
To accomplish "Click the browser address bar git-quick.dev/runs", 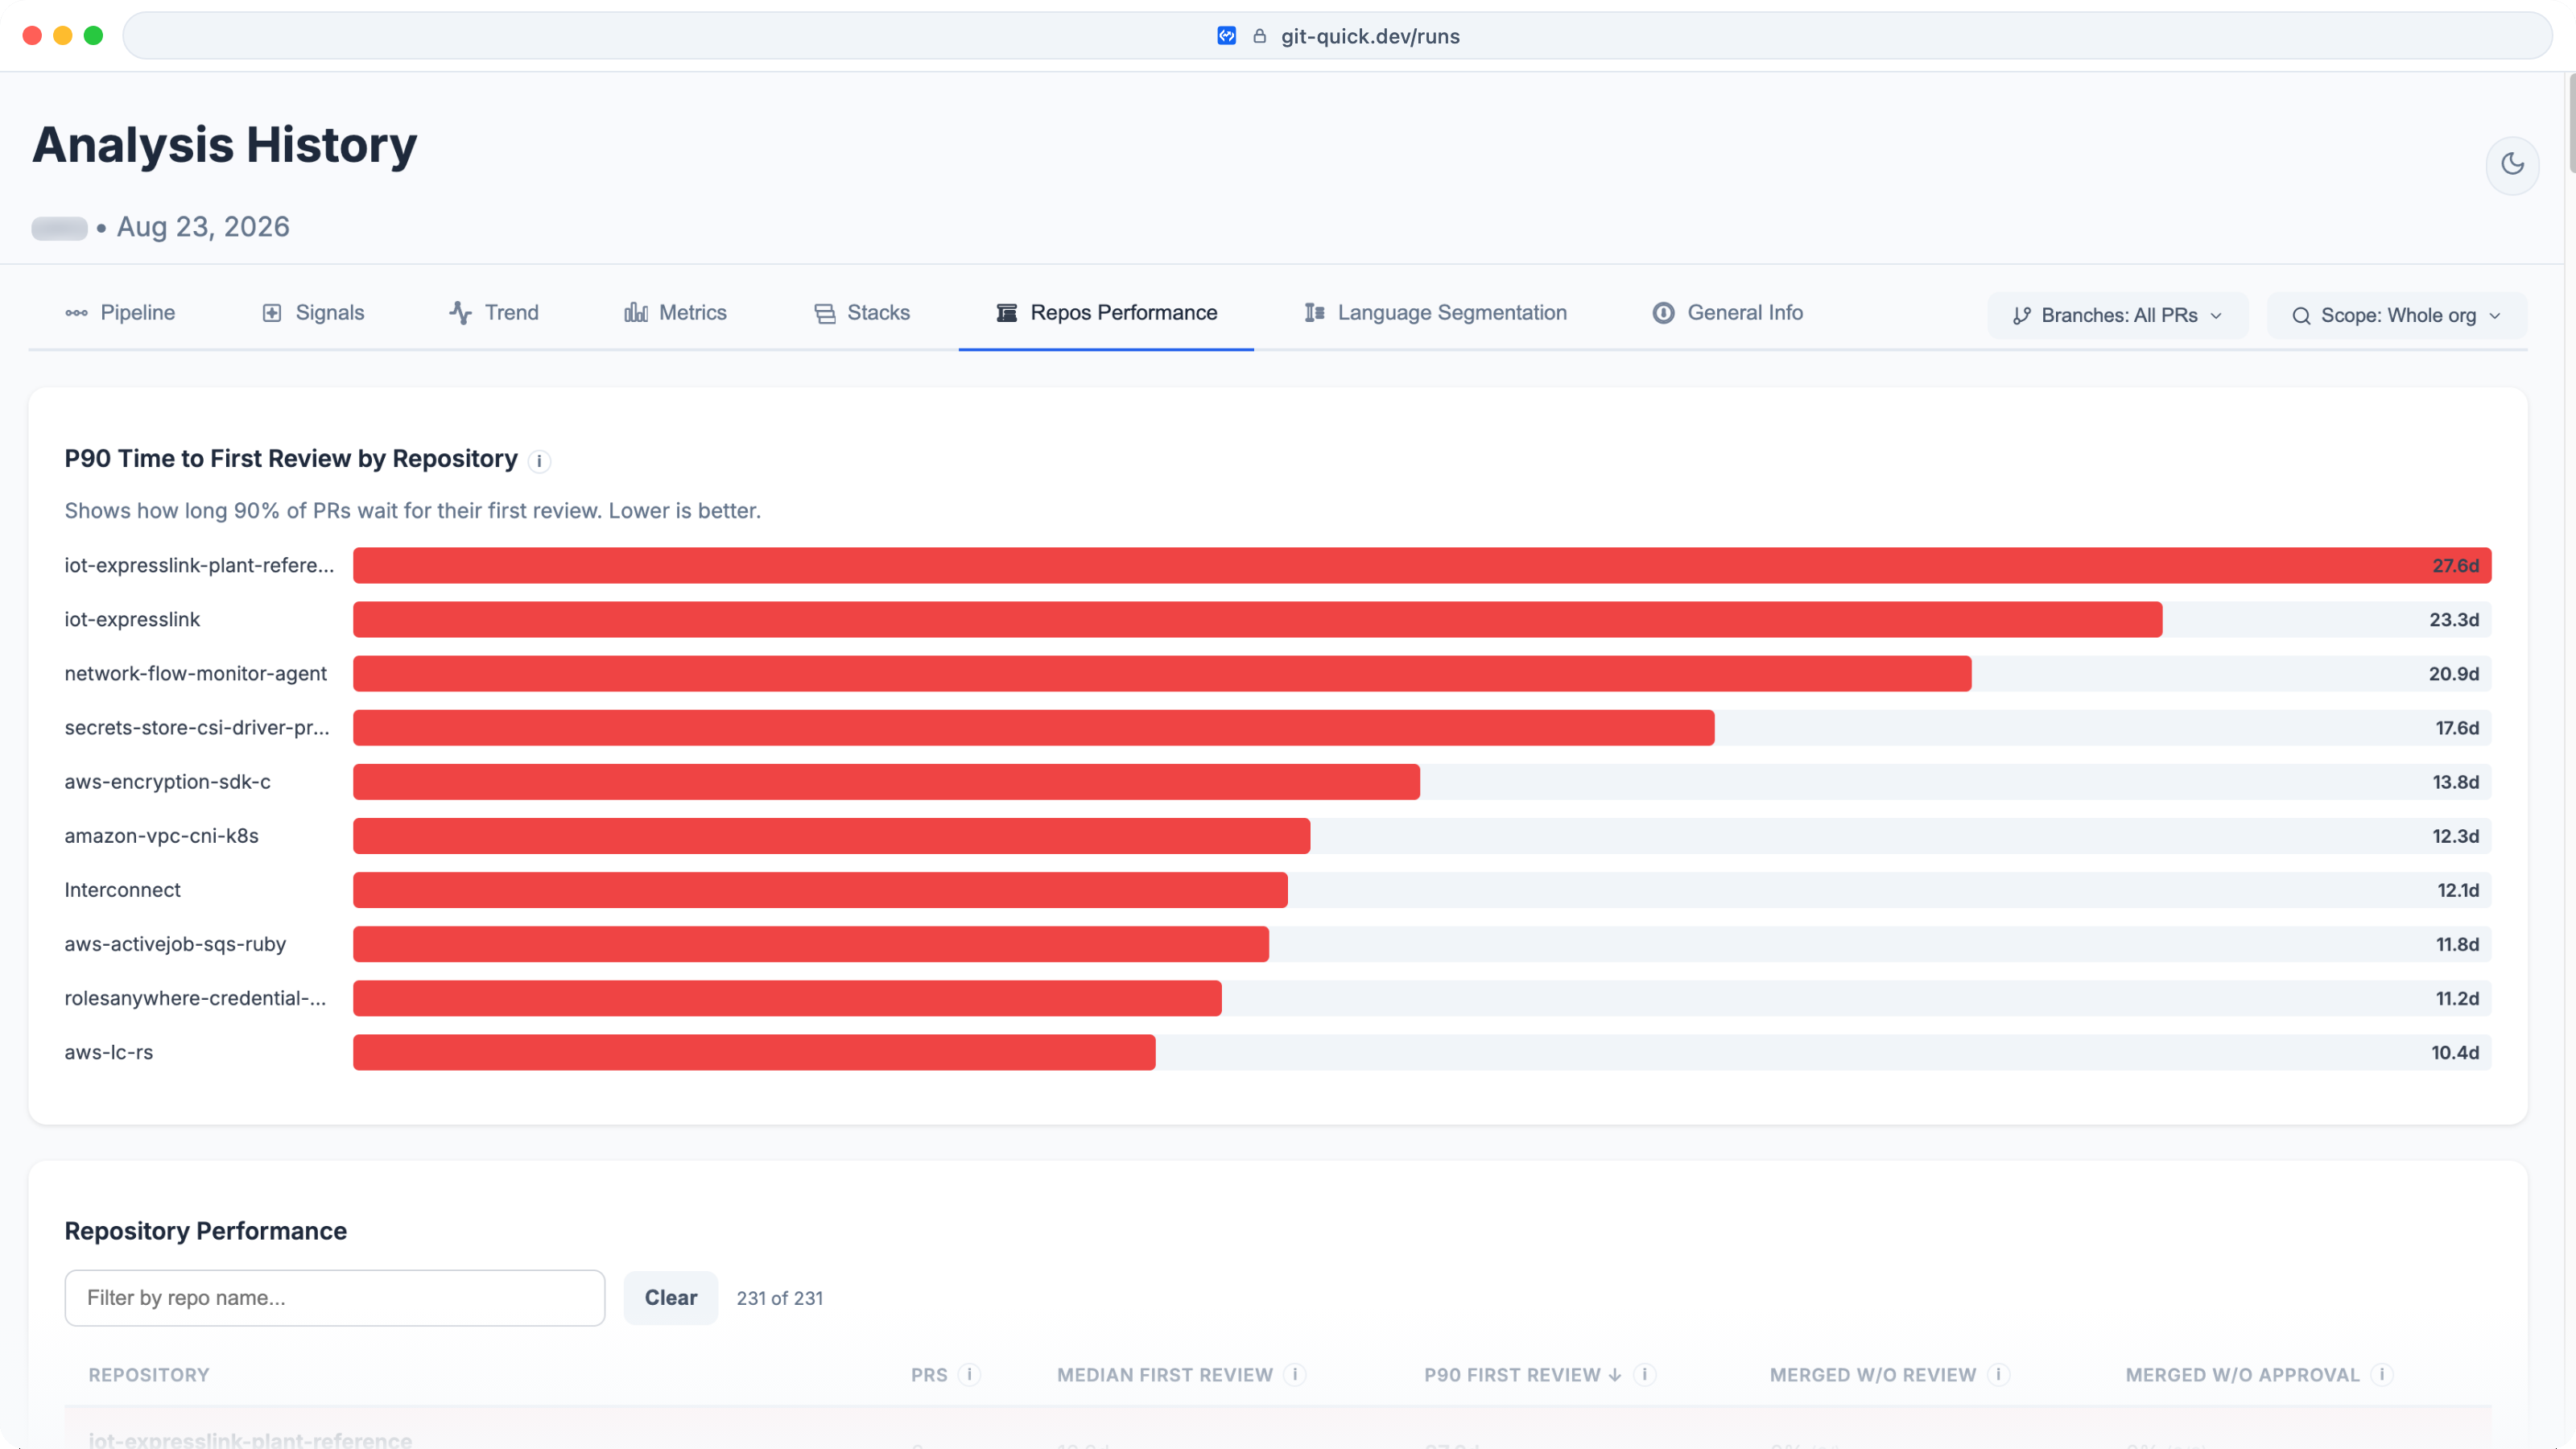I will [x=1337, y=36].
